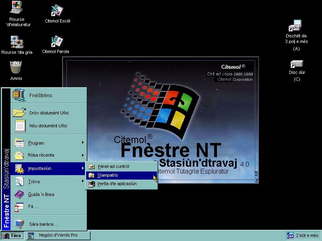Select the Risurse 'dla grìa network icon

coord(17,42)
